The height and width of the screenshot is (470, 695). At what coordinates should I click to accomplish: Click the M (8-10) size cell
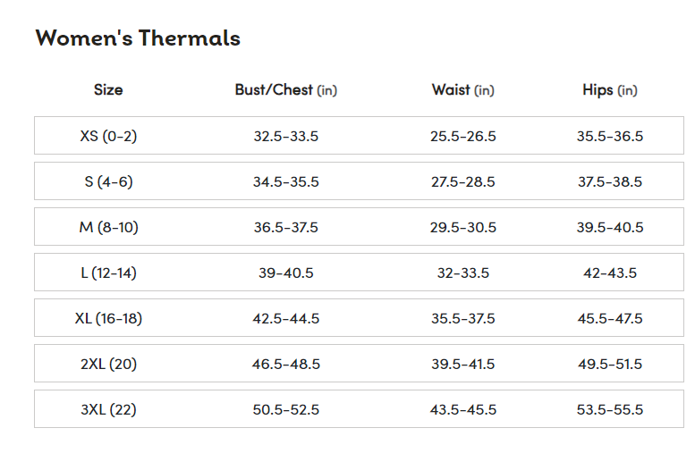click(108, 227)
